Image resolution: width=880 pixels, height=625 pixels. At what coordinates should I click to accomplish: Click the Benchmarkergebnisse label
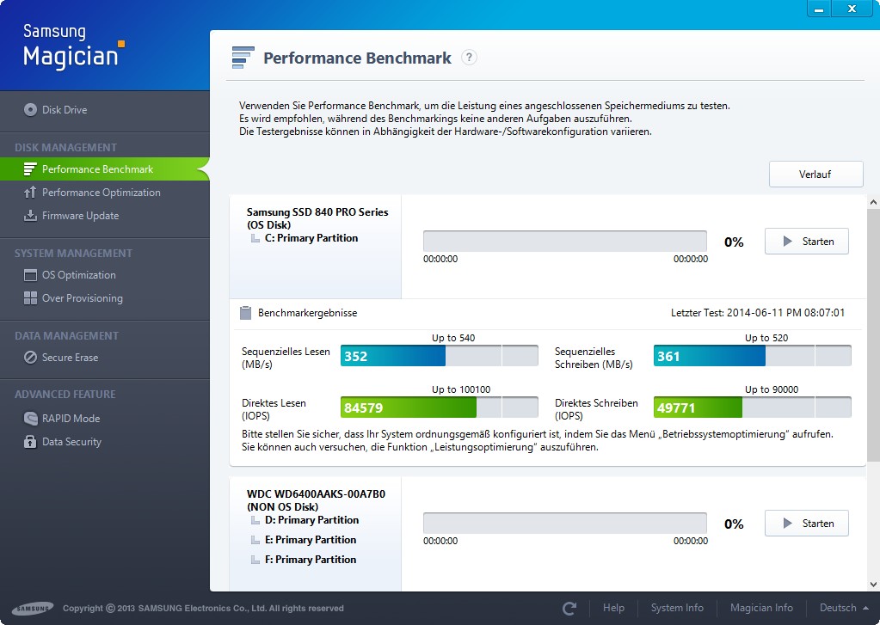(x=308, y=313)
